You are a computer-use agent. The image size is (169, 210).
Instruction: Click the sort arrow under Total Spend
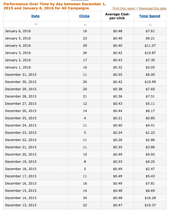click(x=150, y=25)
